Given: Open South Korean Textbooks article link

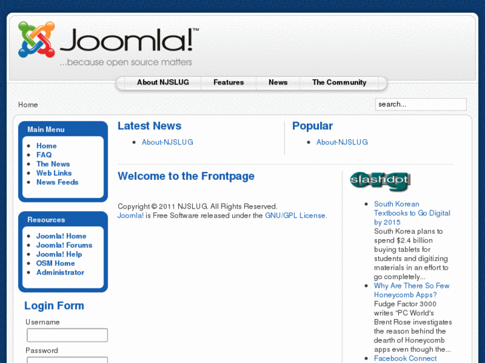Looking at the screenshot, I should pyautogui.click(x=412, y=213).
